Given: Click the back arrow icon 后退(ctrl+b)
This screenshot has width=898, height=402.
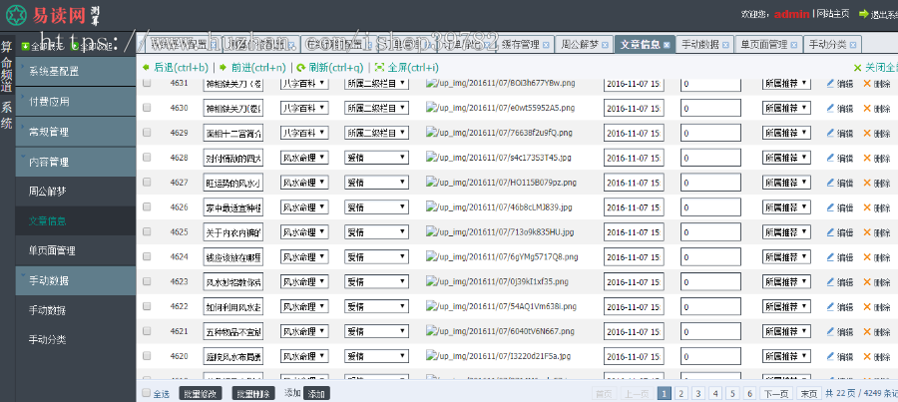Looking at the screenshot, I should (x=147, y=67).
